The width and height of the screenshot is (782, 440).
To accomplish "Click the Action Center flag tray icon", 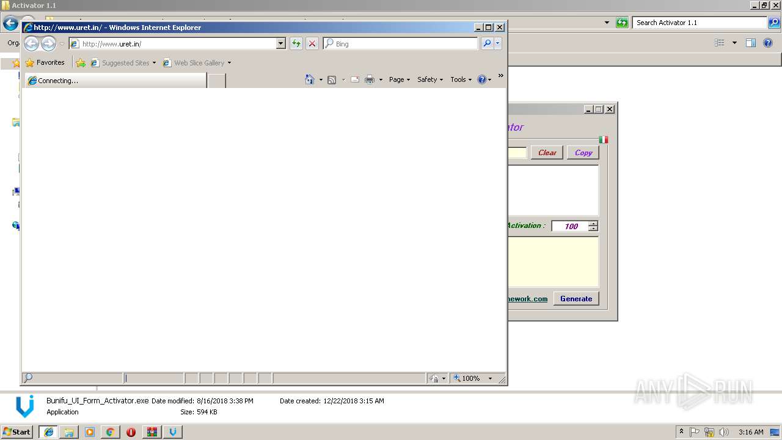I will 695,432.
